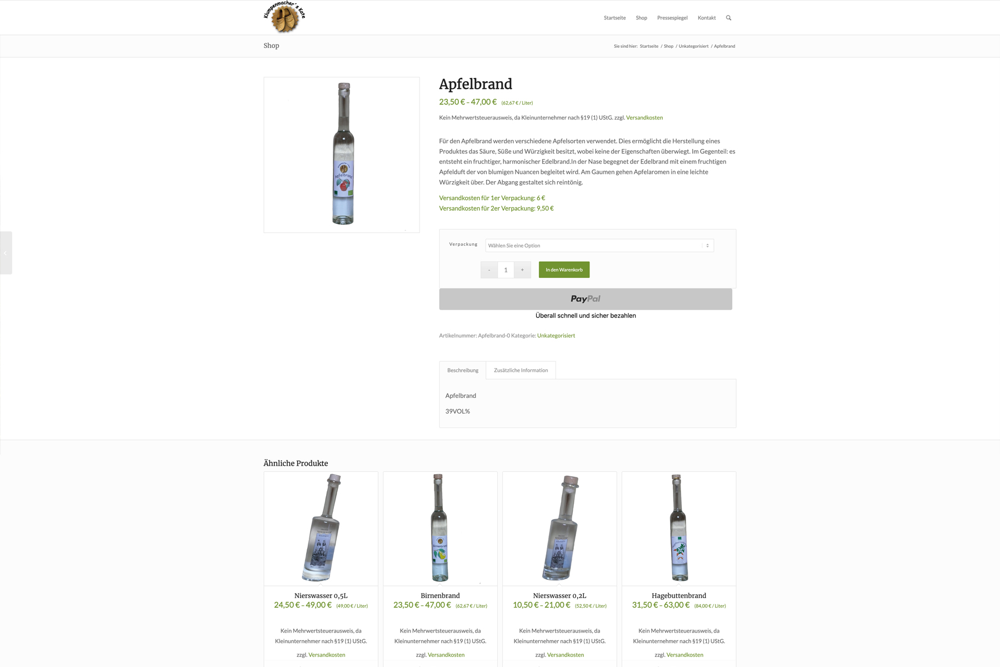Pay with the PayPal button
1000x667 pixels.
[586, 299]
